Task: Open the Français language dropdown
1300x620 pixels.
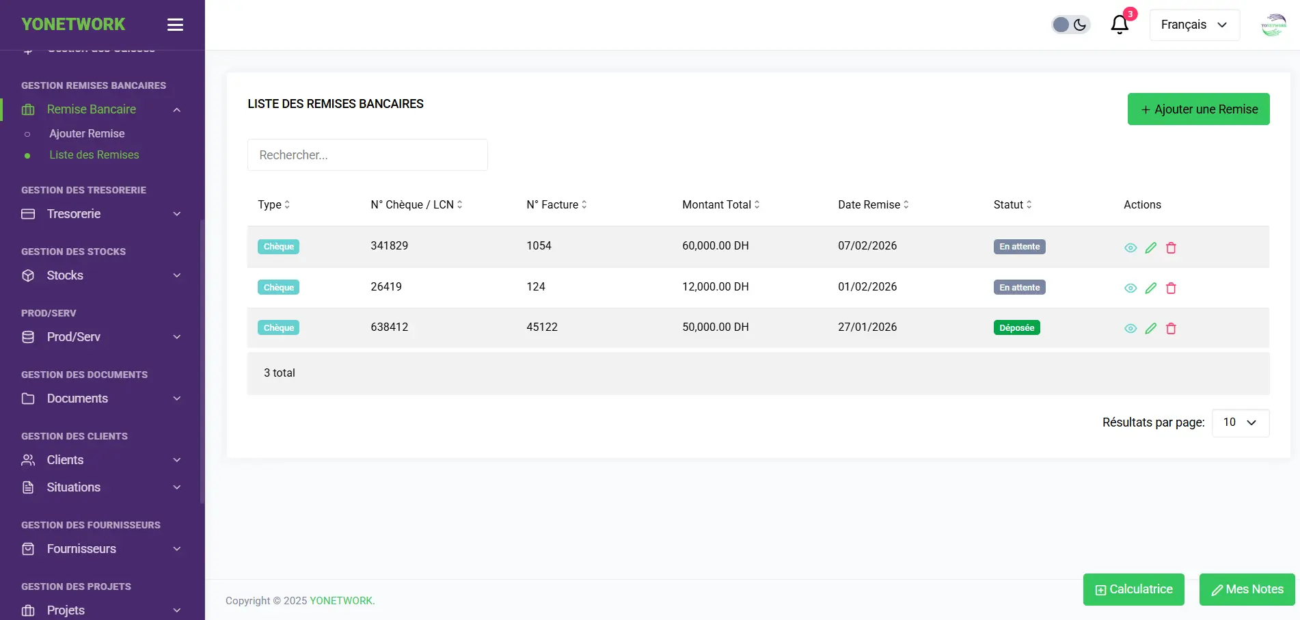Action: pos(1194,25)
